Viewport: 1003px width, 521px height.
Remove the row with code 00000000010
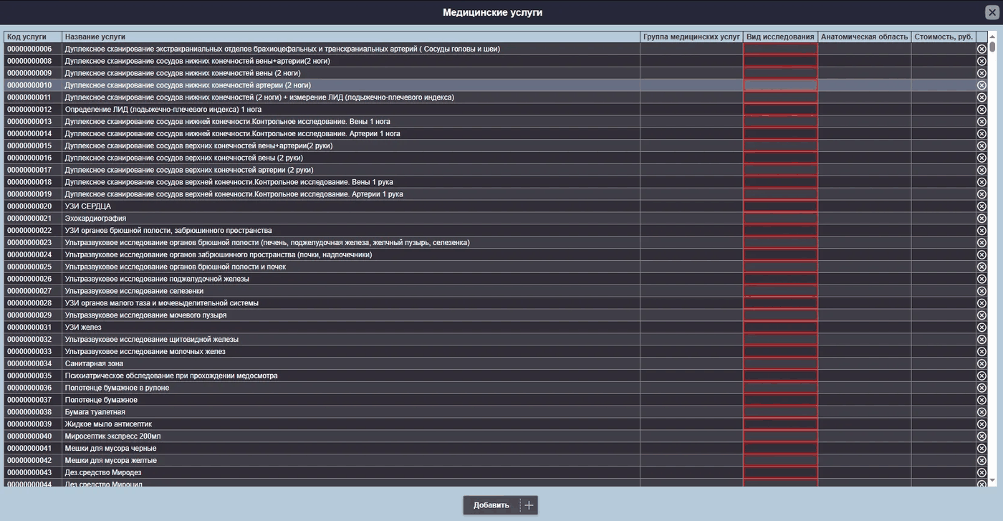pos(982,85)
